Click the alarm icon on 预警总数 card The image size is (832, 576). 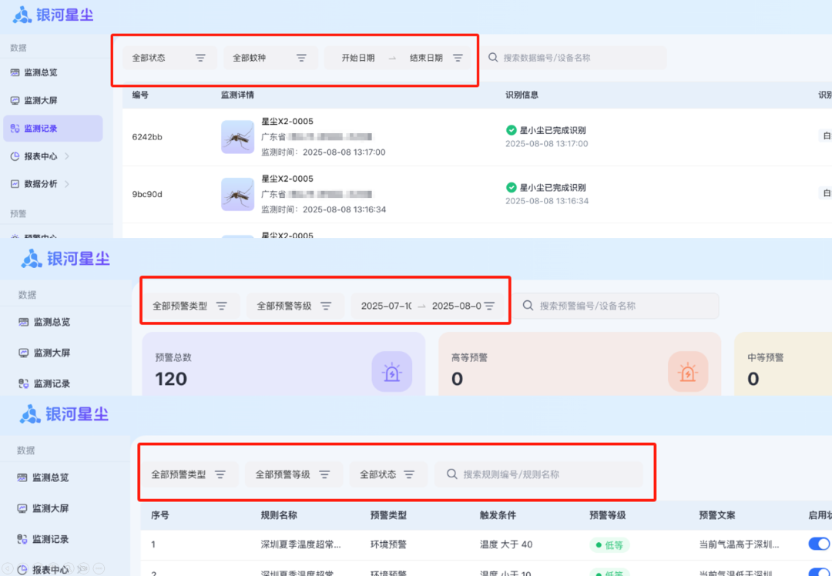click(392, 373)
